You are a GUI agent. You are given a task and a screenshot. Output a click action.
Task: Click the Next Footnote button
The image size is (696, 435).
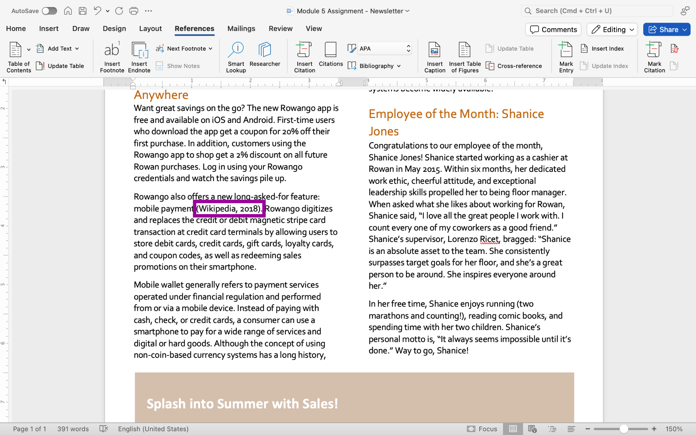(181, 49)
